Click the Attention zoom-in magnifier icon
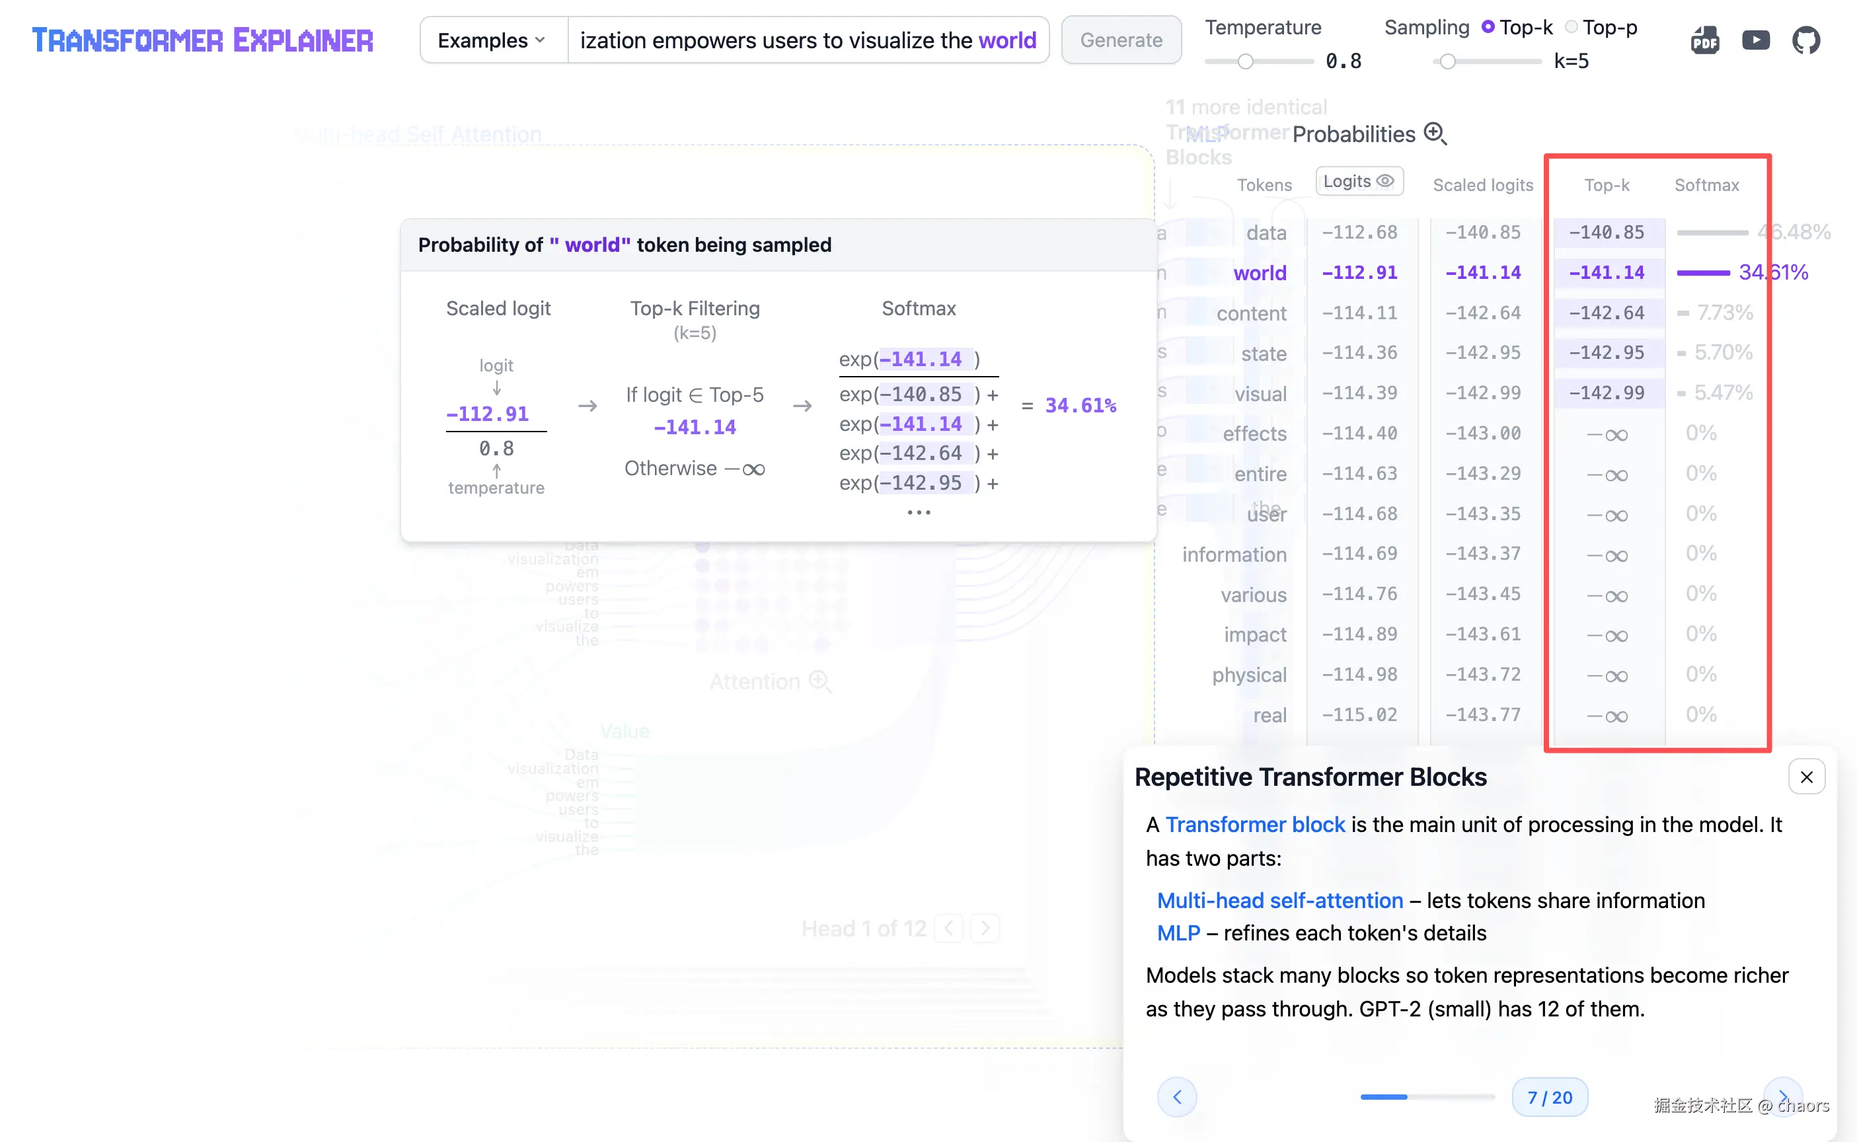Image resolution: width=1857 pixels, height=1142 pixels. [819, 681]
